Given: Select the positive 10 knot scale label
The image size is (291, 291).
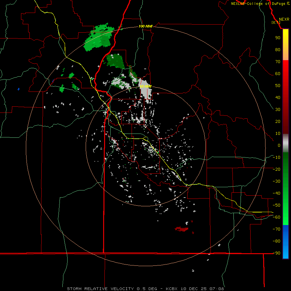Looking at the screenshot, I should 278,134.
